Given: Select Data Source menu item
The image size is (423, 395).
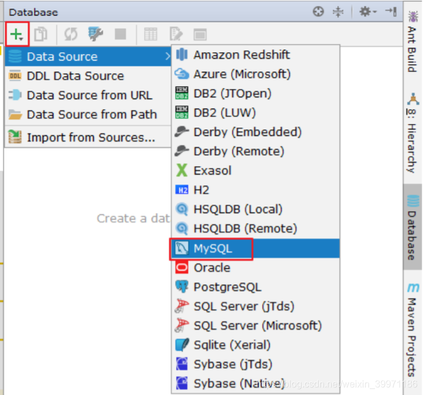Looking at the screenshot, I should coord(88,56).
